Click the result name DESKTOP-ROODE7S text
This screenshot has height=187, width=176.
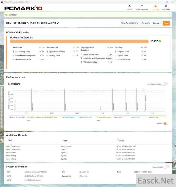pyautogui.click(x=31, y=23)
